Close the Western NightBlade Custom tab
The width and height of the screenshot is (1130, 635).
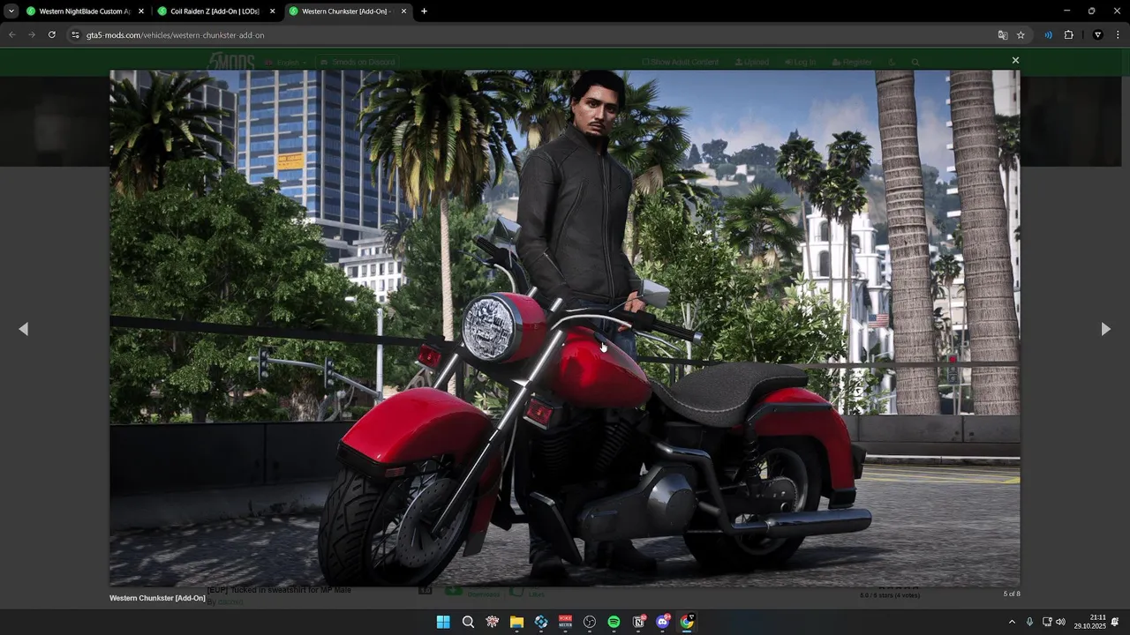pos(141,11)
